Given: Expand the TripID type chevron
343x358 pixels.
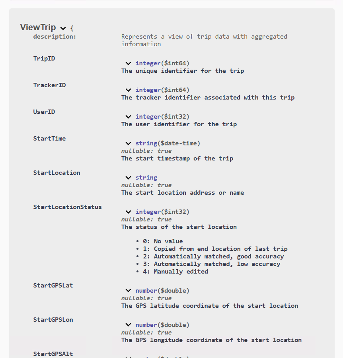Looking at the screenshot, I should pos(128,63).
